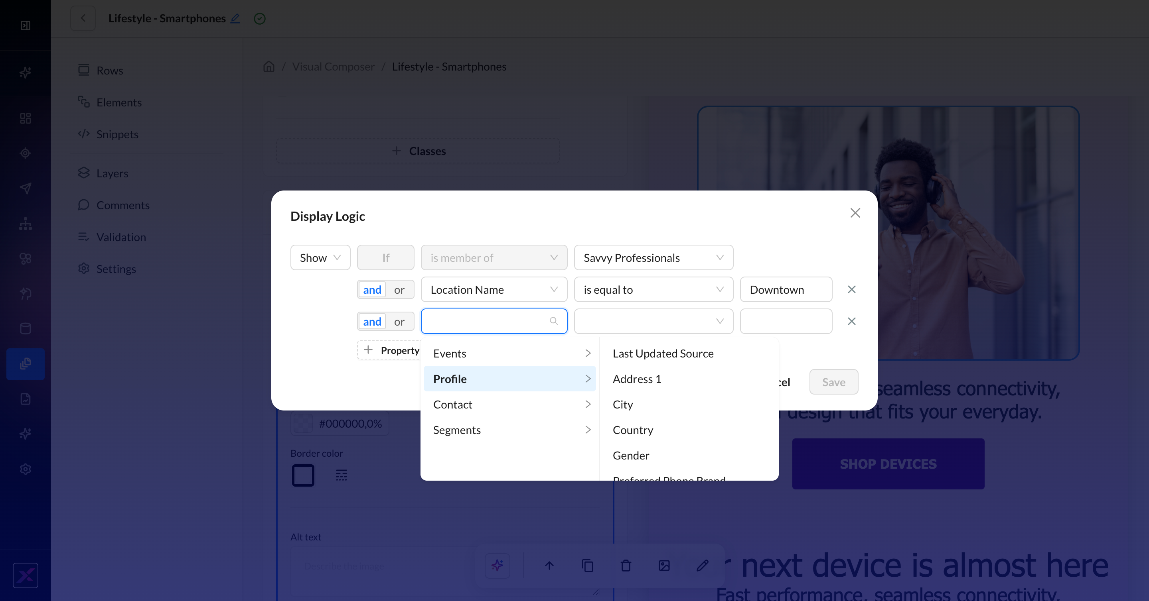Image resolution: width=1149 pixels, height=601 pixels.
Task: Open the Validation panel
Action: coord(112,237)
